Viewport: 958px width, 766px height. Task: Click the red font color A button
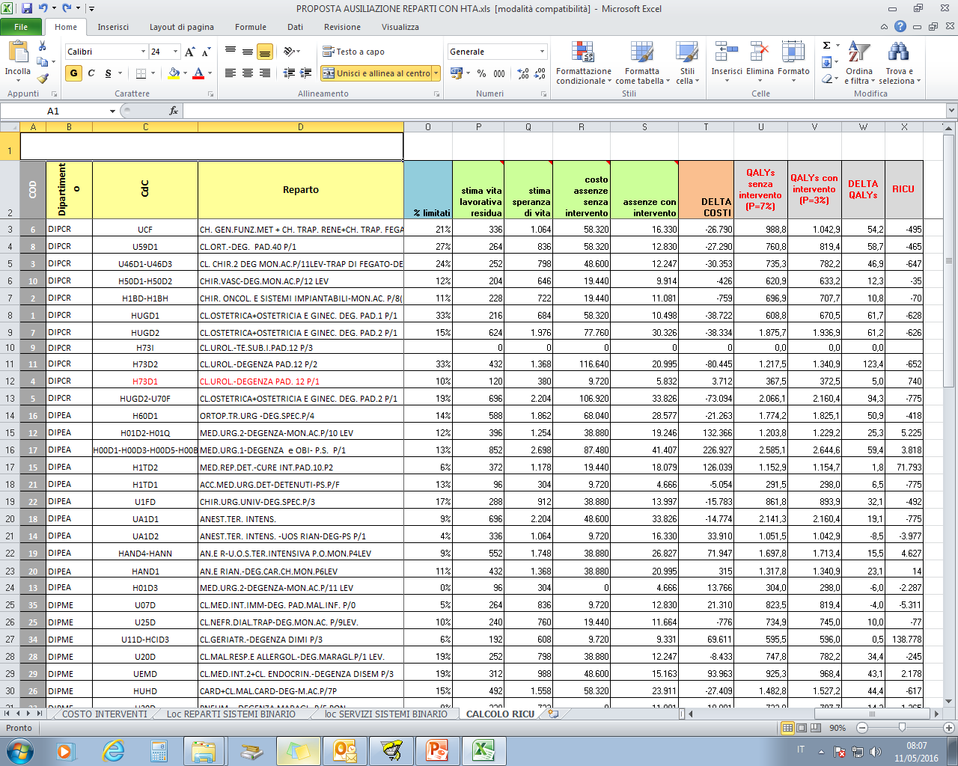coord(198,73)
